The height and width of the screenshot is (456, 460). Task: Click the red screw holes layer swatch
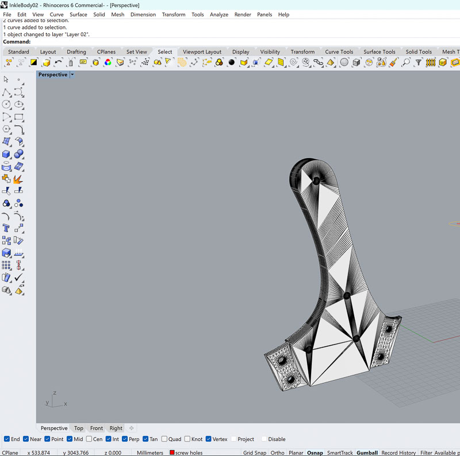(172, 453)
